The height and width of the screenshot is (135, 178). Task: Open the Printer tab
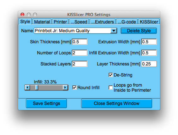tap(60, 21)
